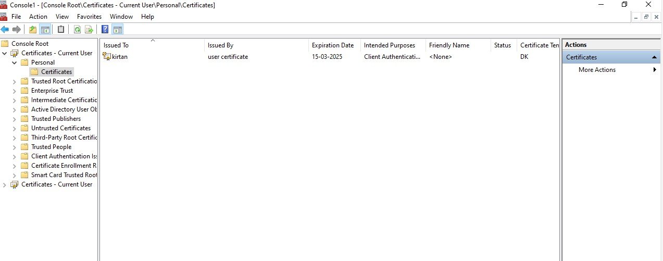This screenshot has width=663, height=261.
Task: Click the More Actions link
Action: 597,70
